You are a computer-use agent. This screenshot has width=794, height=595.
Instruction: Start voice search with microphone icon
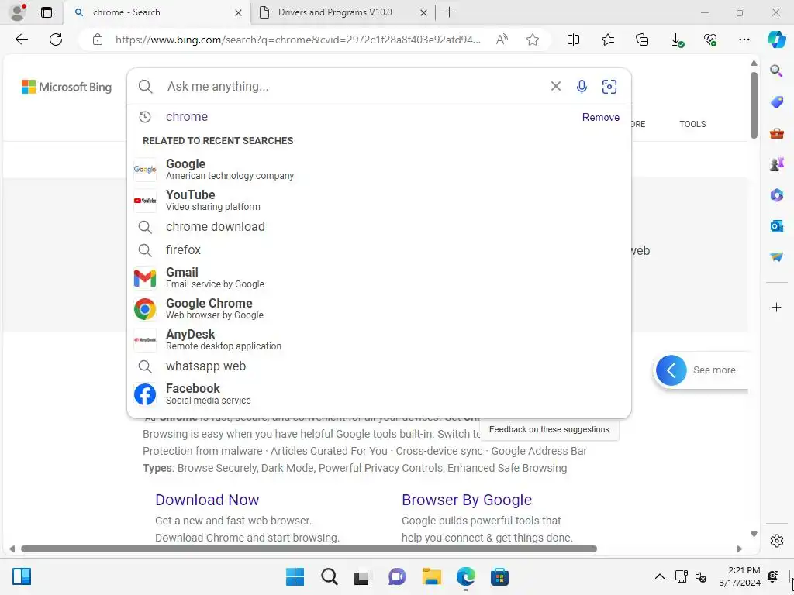click(x=582, y=87)
